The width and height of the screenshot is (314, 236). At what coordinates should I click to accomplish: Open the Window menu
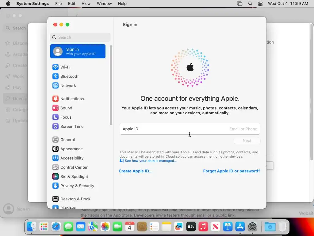[x=104, y=4]
